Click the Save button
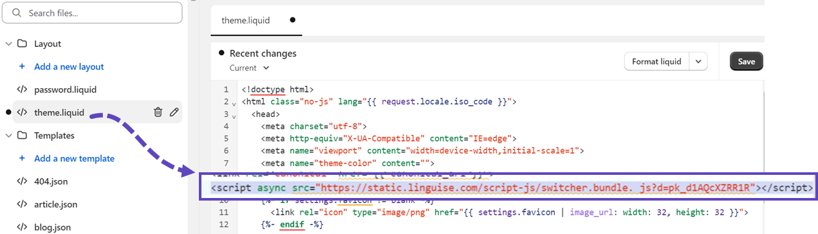The image size is (818, 234). (x=747, y=62)
